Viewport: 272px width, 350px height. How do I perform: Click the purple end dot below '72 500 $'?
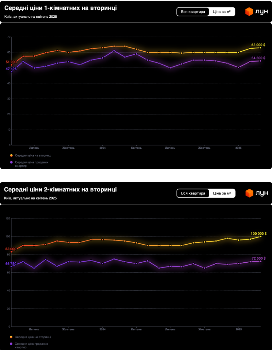(261, 261)
